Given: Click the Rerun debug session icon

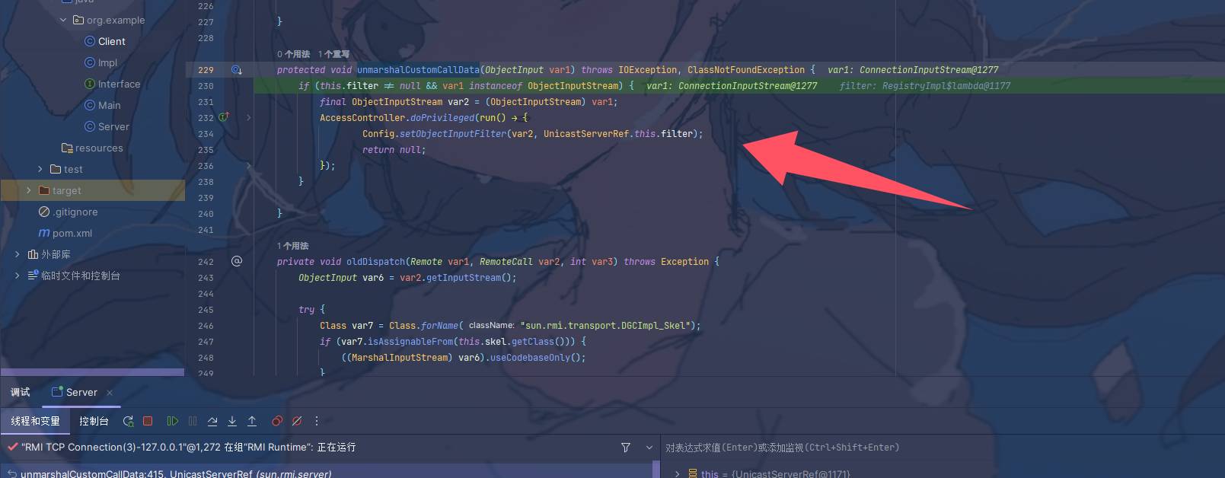Looking at the screenshot, I should (x=128, y=421).
